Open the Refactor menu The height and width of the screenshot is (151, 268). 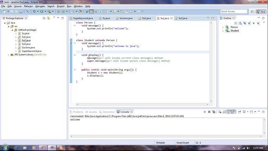28,6
